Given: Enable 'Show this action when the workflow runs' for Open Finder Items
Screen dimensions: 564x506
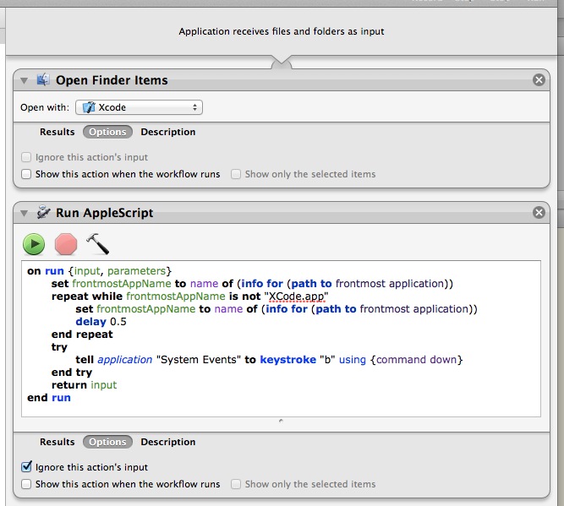Looking at the screenshot, I should [26, 174].
